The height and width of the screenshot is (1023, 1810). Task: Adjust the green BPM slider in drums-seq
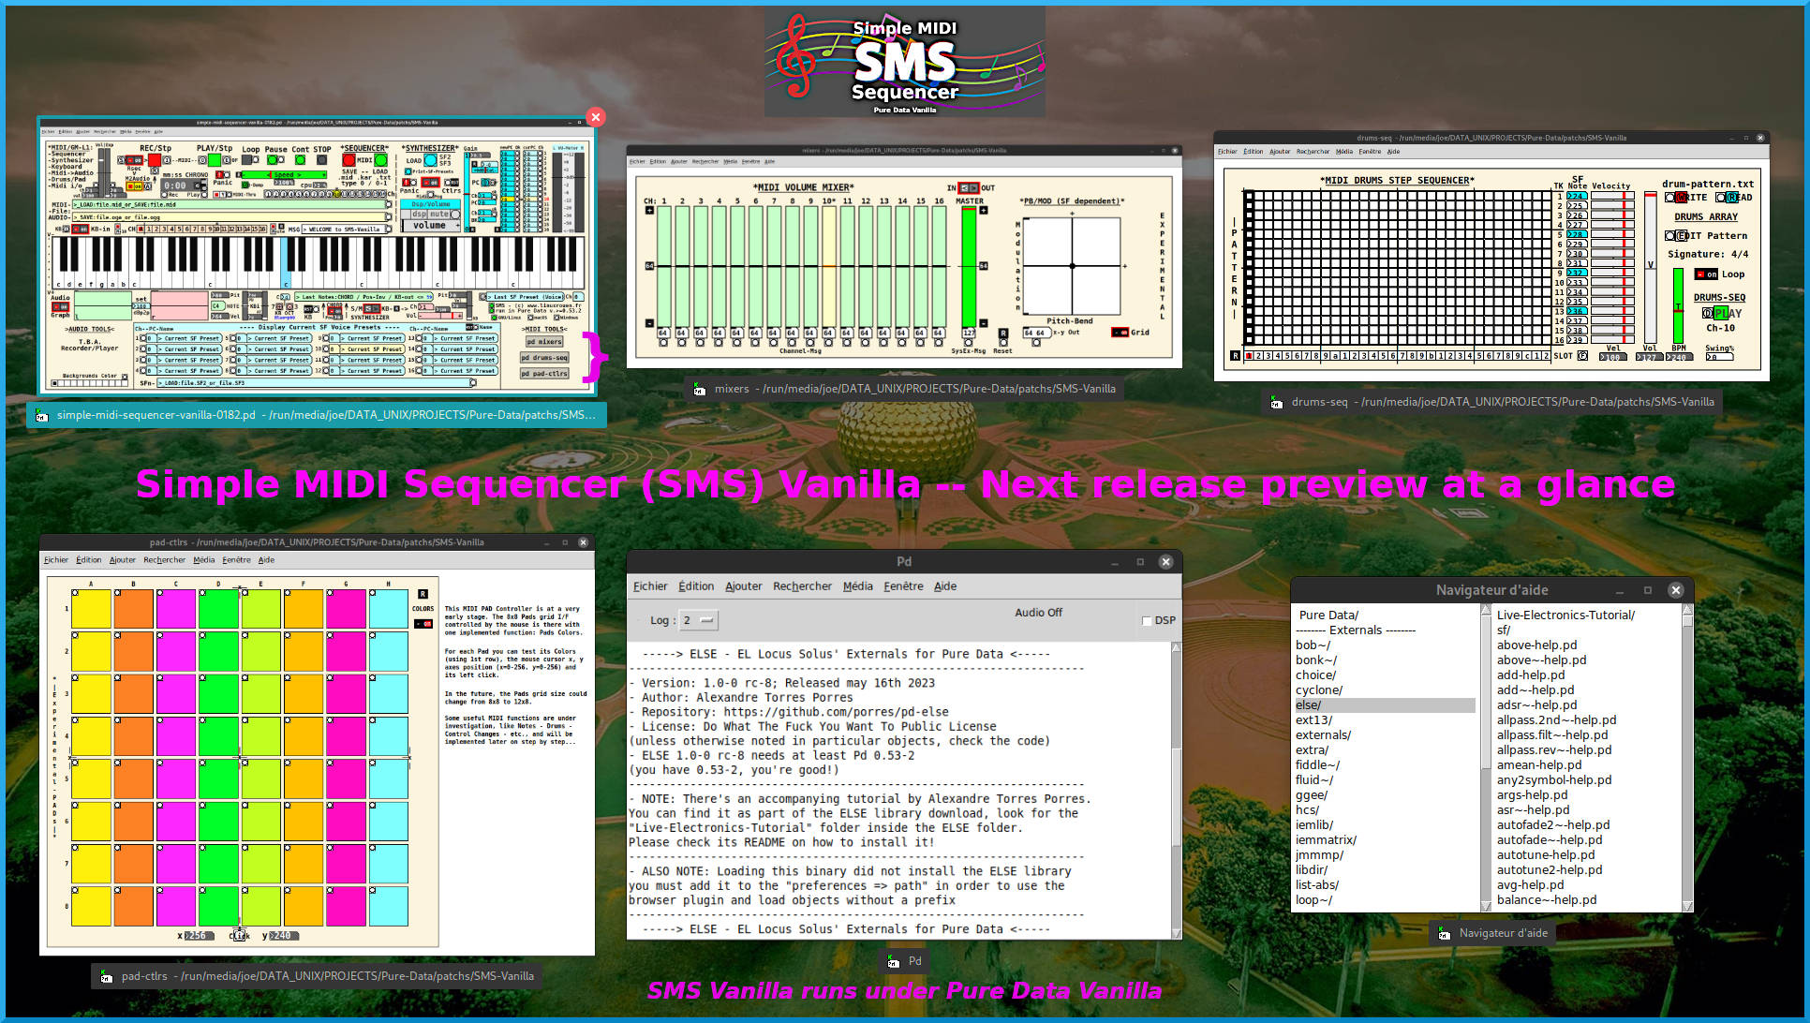tap(1678, 305)
